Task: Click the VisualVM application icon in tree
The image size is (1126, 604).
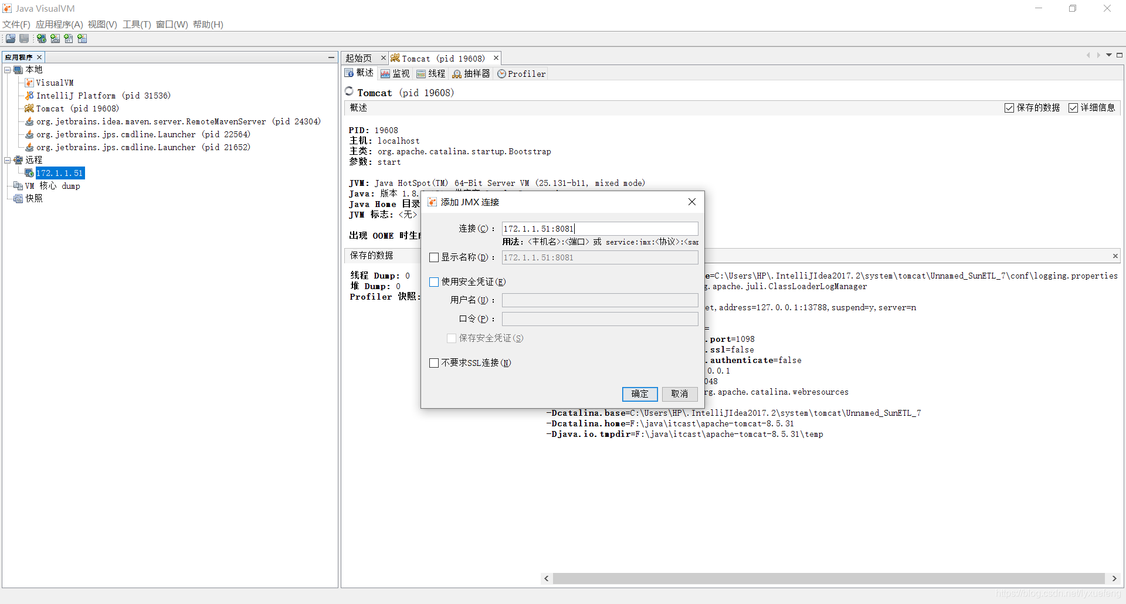Action: click(29, 83)
